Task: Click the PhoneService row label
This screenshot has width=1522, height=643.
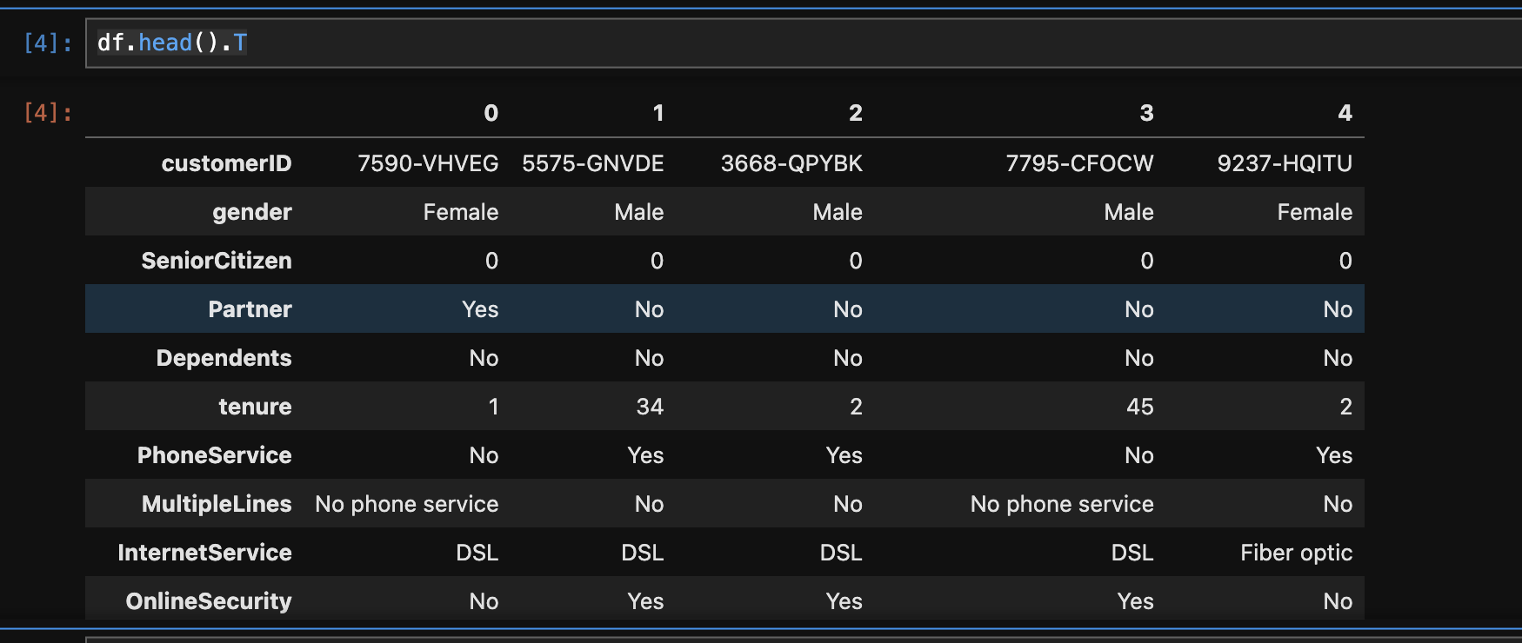Action: click(x=214, y=455)
